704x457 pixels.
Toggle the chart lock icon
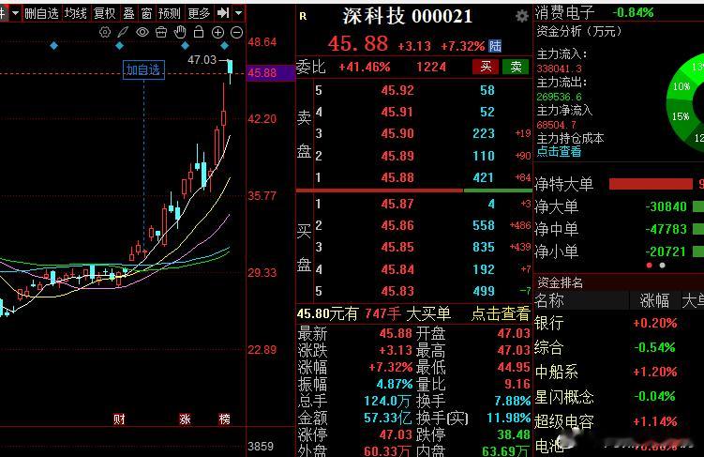click(x=199, y=32)
